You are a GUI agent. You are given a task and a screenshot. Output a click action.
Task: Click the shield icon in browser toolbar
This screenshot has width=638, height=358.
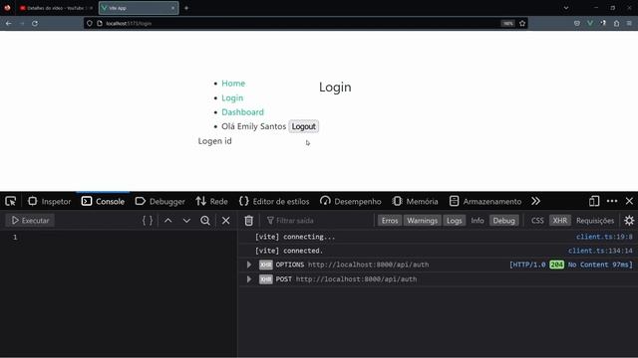coord(577,24)
